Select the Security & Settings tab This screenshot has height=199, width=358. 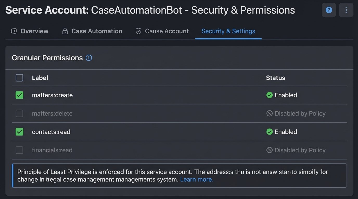(x=228, y=31)
